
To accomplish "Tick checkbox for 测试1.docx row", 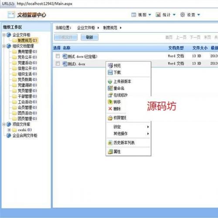I will point(58,64).
